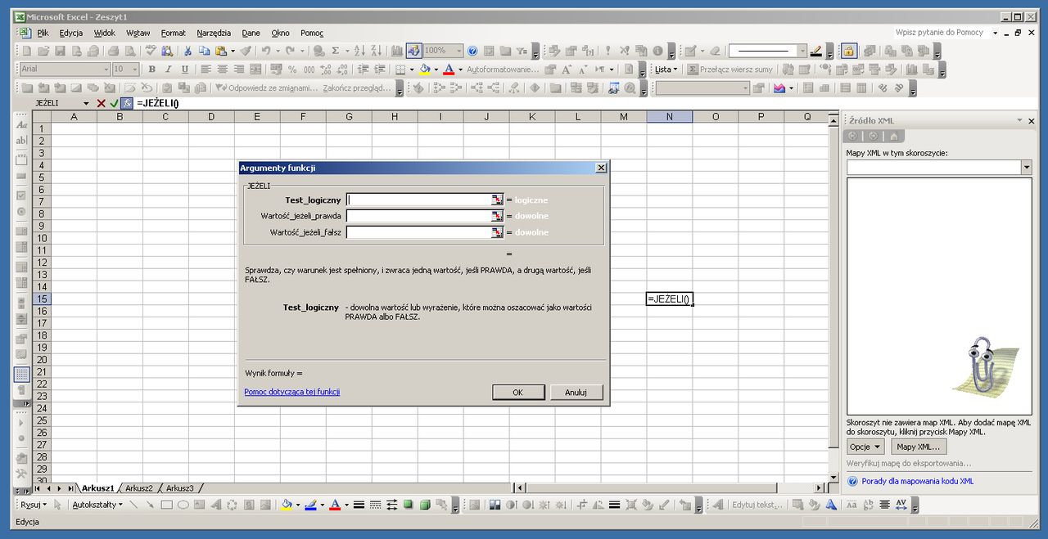Click the Anuluj button in dialog
1048x539 pixels.
coord(576,392)
